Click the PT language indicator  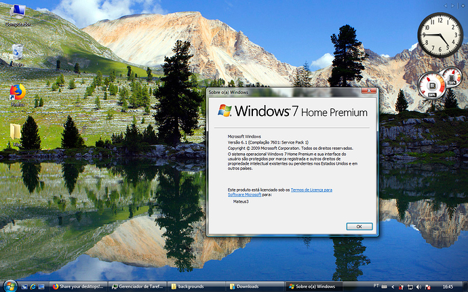(376, 286)
